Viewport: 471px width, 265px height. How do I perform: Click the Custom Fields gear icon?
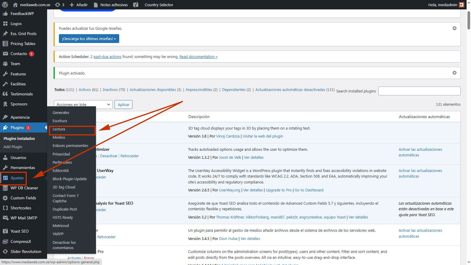(5, 198)
